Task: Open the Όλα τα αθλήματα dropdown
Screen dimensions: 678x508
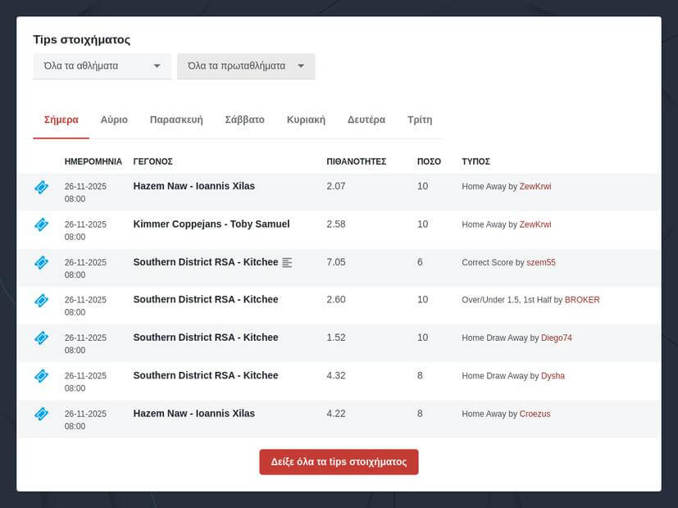Action: tap(102, 66)
